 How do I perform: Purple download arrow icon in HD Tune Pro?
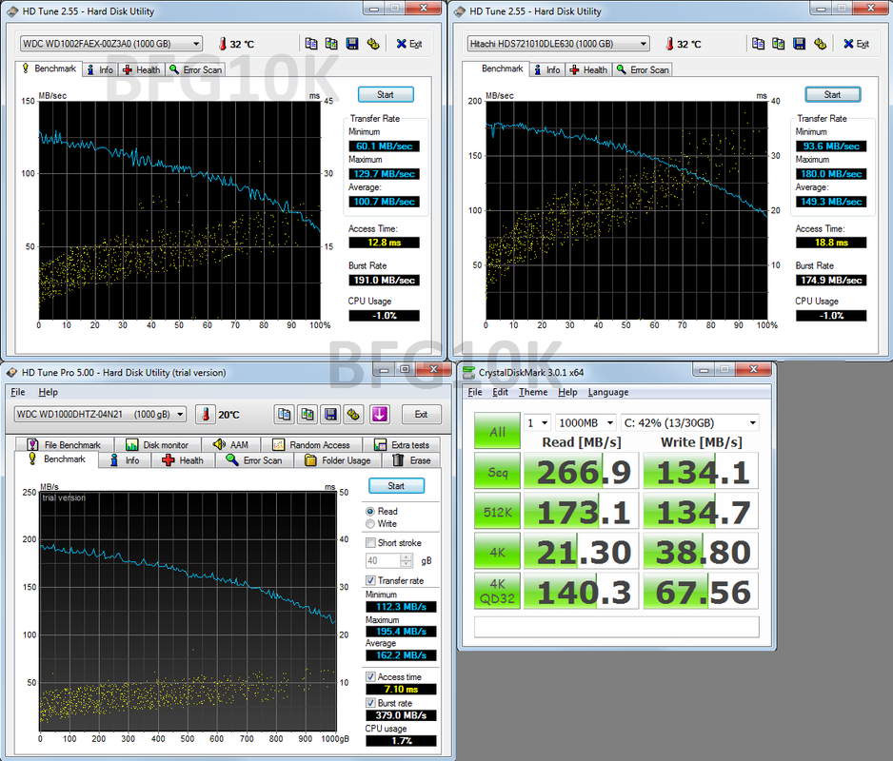(x=379, y=415)
